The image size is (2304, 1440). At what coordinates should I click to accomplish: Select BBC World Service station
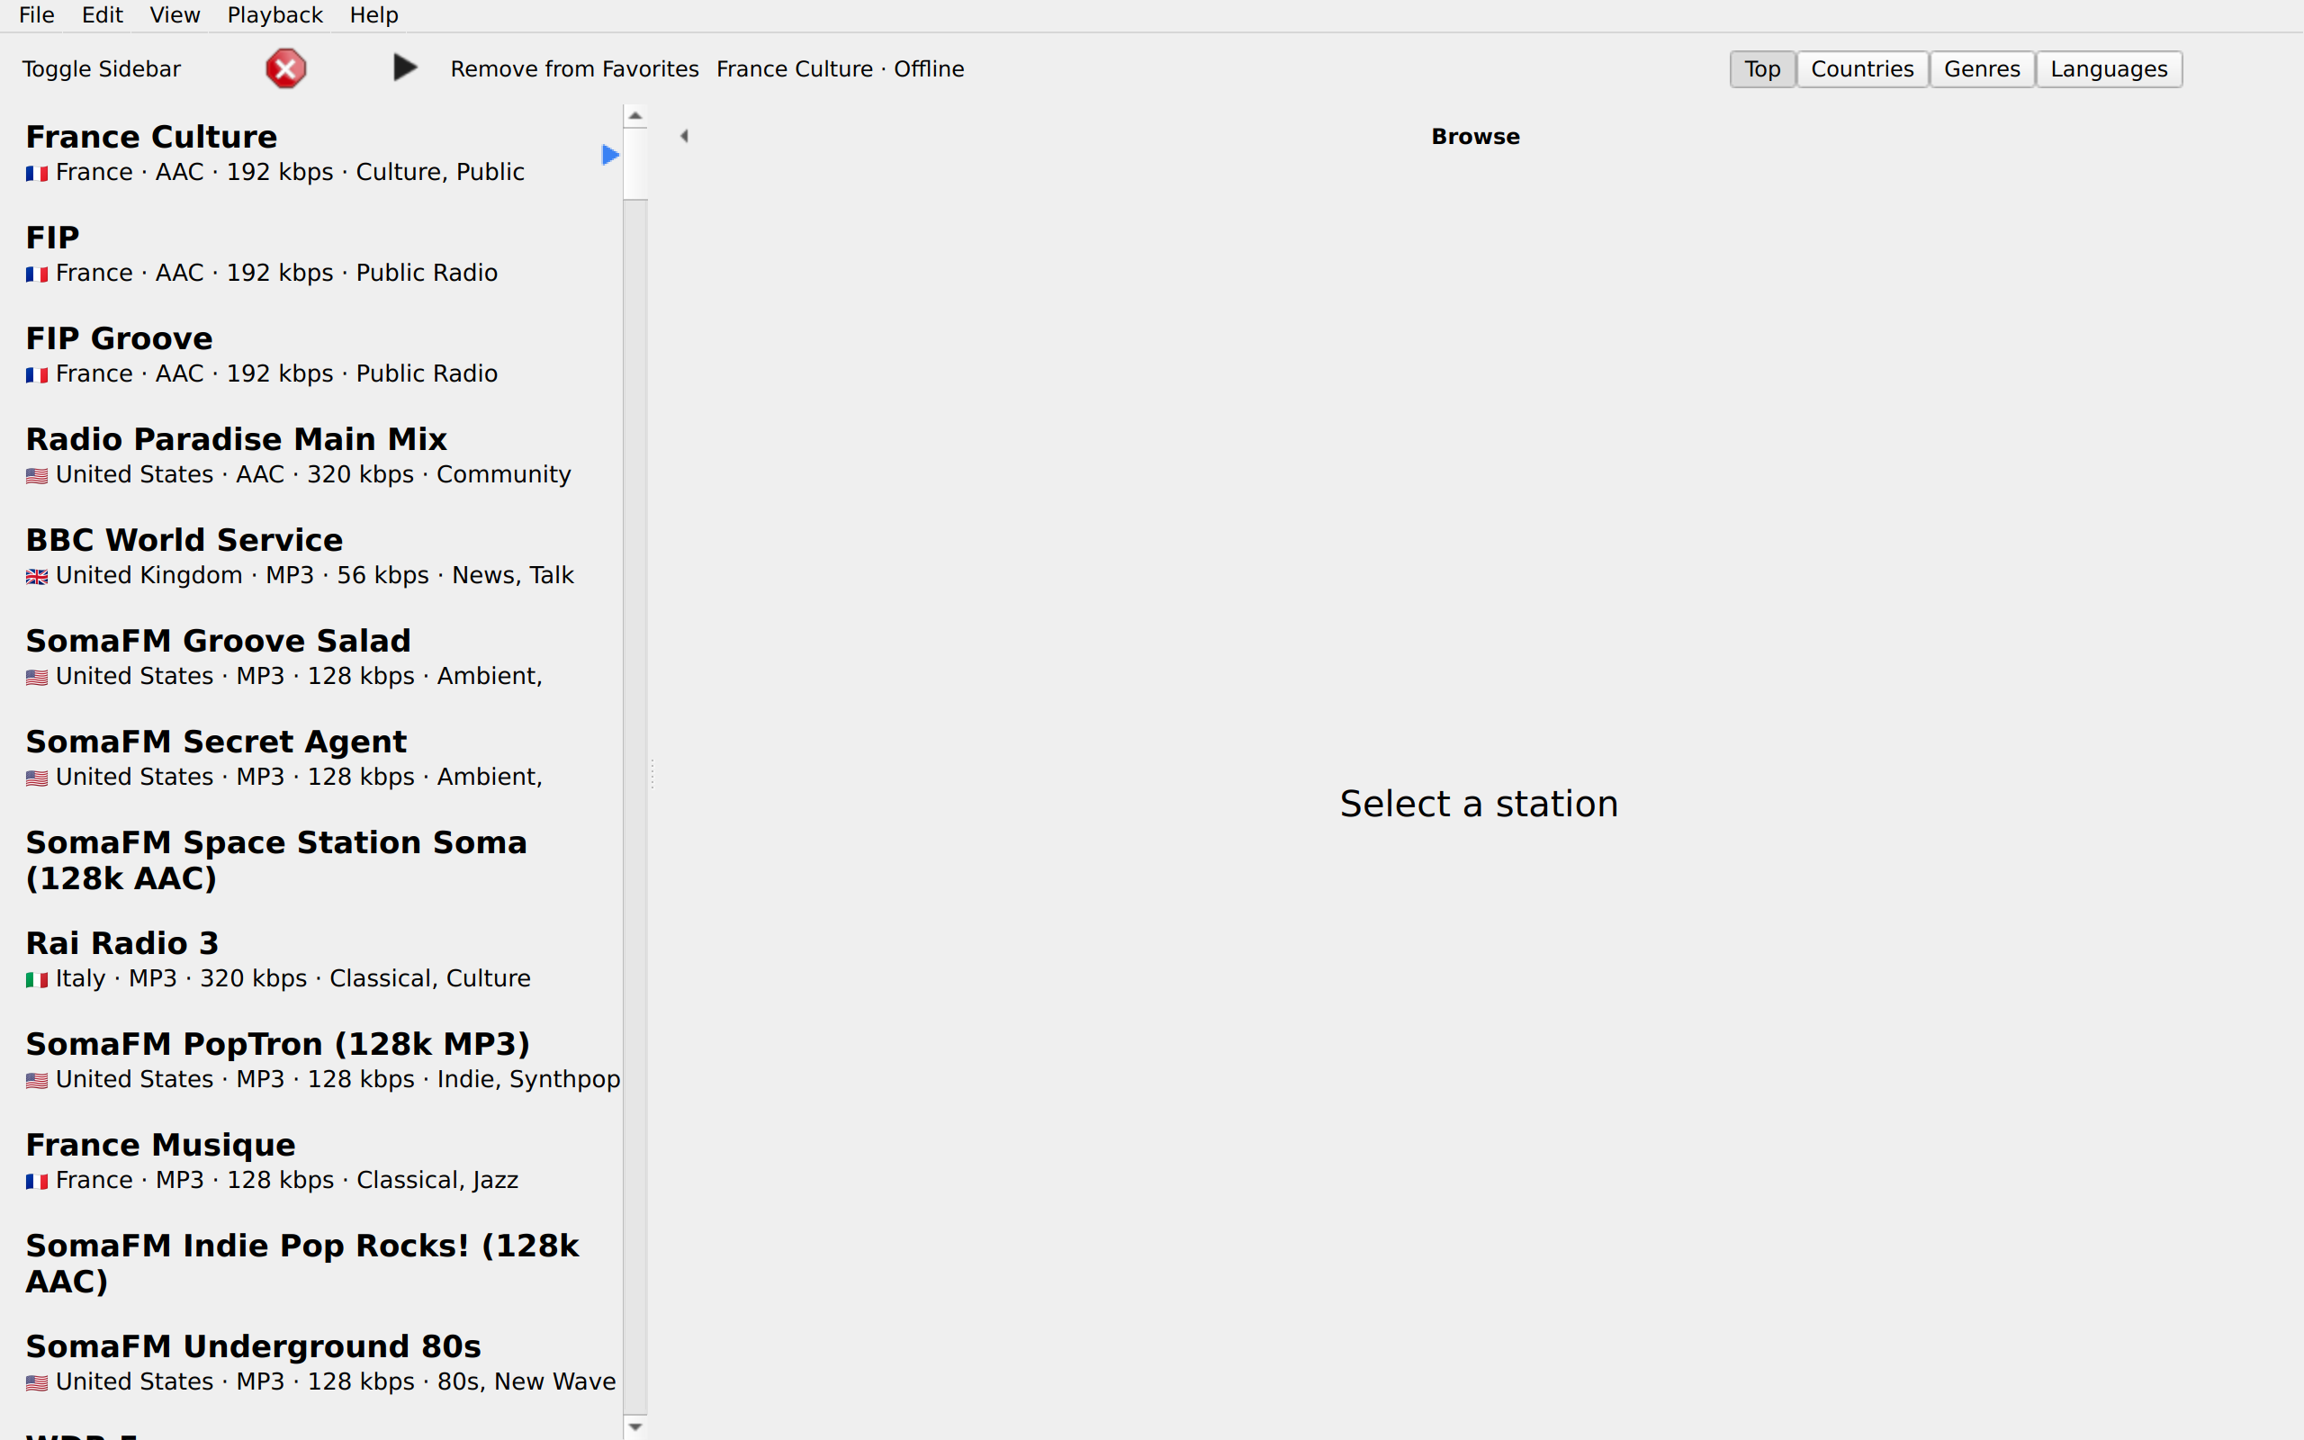pyautogui.click(x=311, y=557)
